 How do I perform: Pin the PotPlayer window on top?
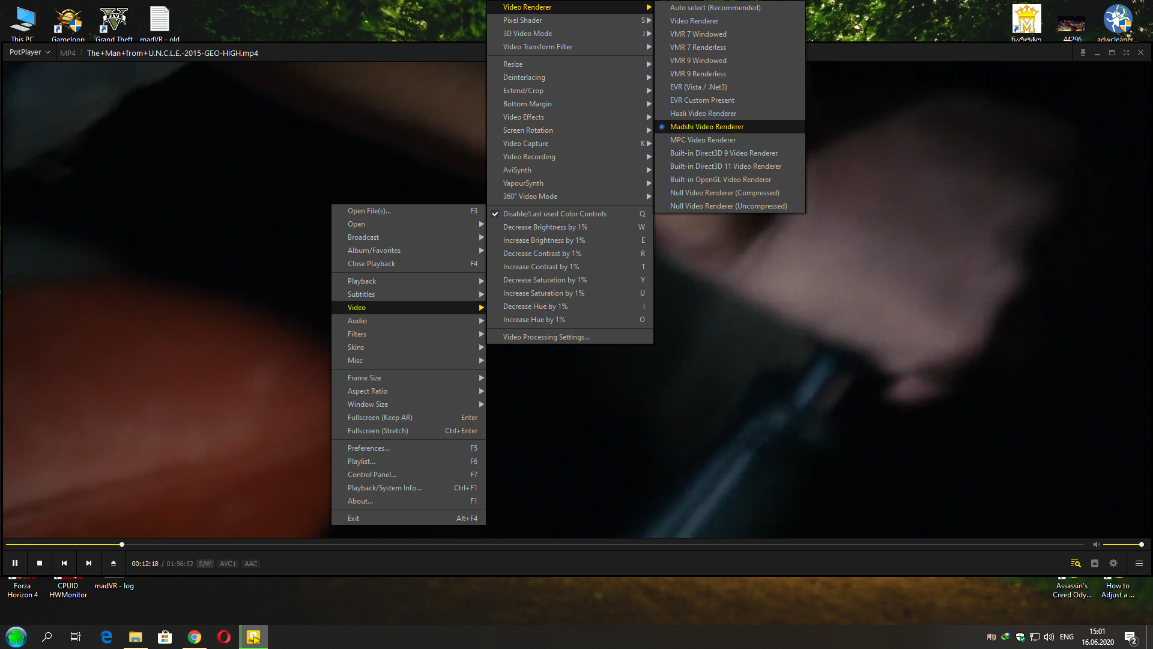tap(1083, 53)
